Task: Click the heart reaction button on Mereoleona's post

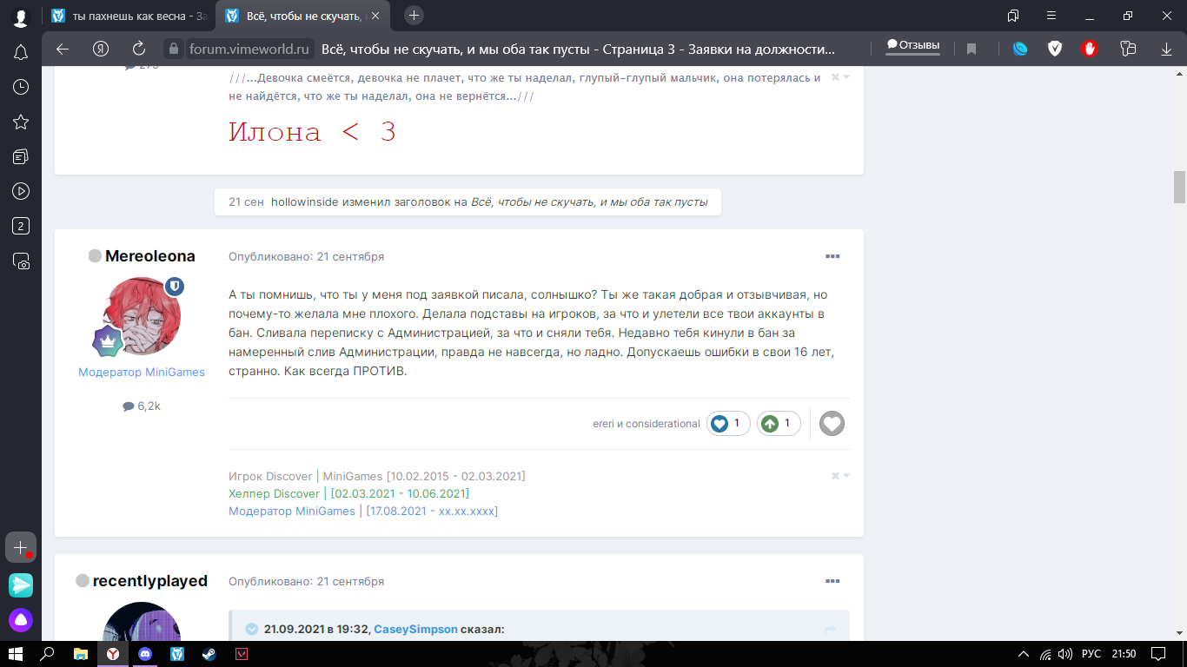Action: click(832, 423)
